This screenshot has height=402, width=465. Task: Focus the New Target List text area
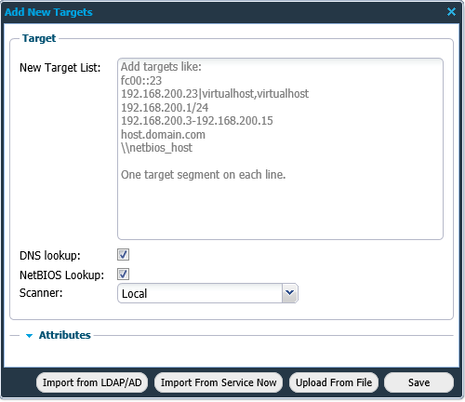click(x=280, y=149)
